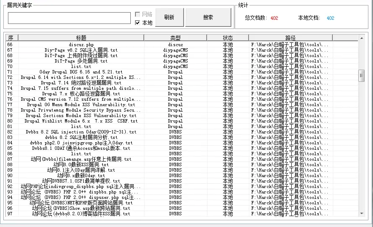Select list.txt in row 81
This screenshot has height=227, width=373.
pos(81,127)
